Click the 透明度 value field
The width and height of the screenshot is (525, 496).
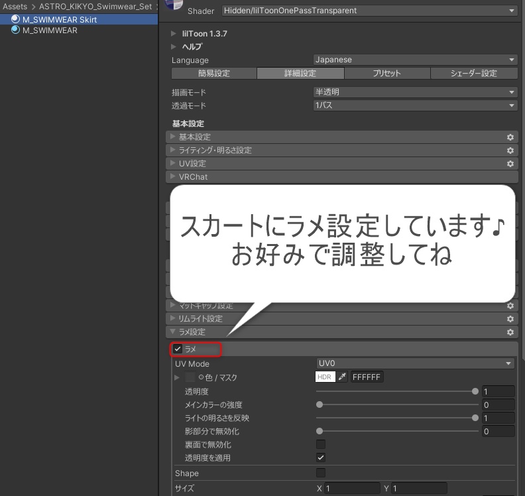[498, 391]
